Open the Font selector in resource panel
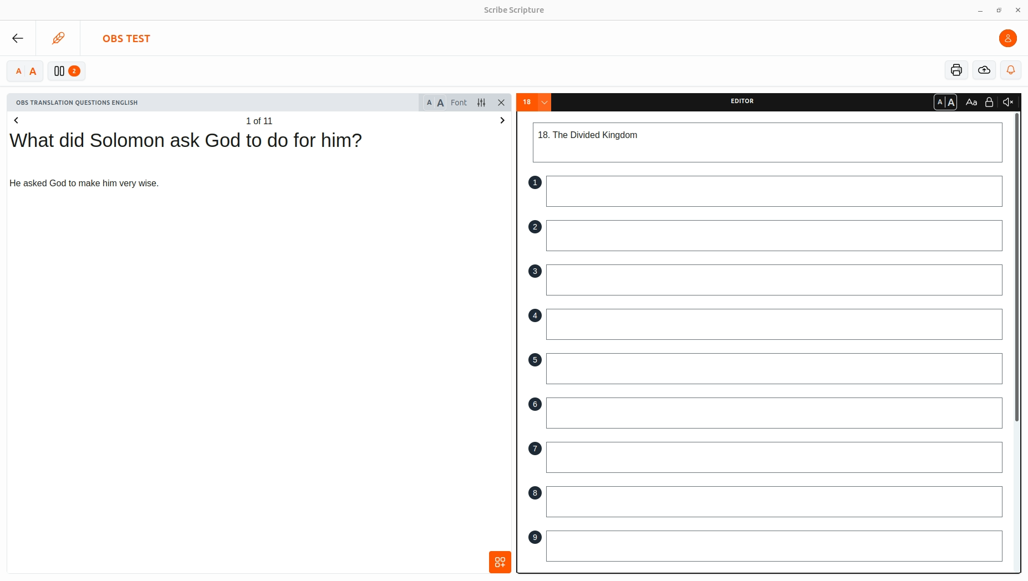The image size is (1028, 581). click(x=459, y=103)
